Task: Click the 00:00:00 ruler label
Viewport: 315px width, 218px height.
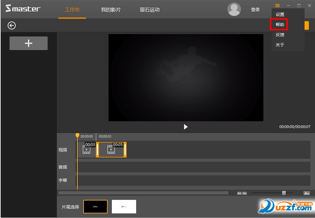Action: pyautogui.click(x=87, y=136)
